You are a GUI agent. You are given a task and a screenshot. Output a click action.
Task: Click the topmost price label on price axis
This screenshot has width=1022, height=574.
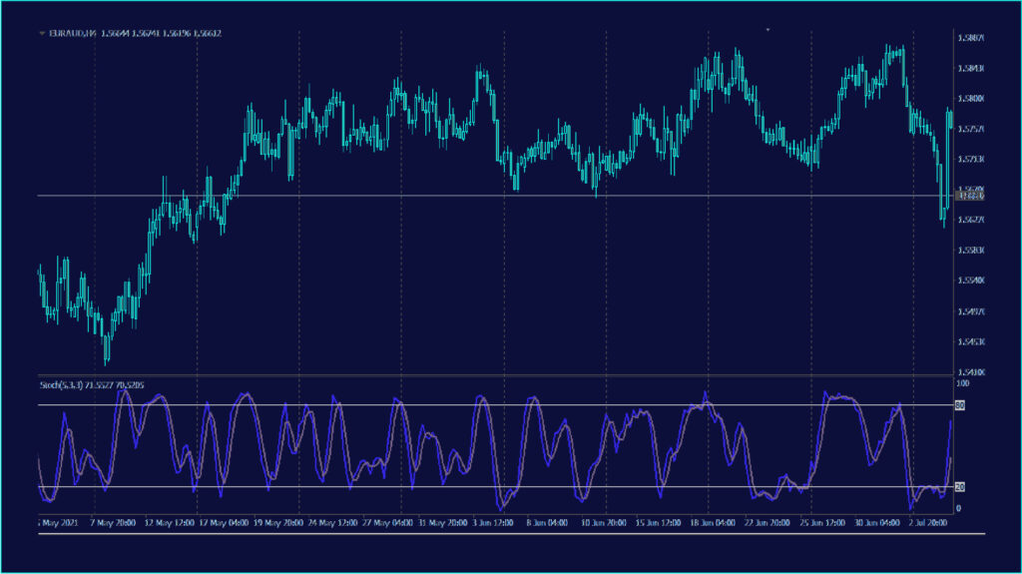(x=971, y=38)
